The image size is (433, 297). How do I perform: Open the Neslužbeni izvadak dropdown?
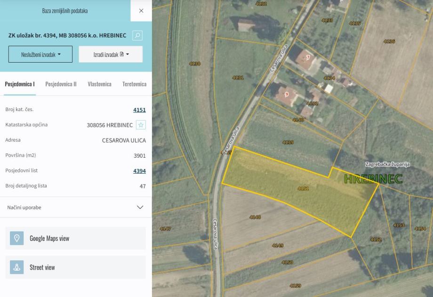pyautogui.click(x=40, y=54)
